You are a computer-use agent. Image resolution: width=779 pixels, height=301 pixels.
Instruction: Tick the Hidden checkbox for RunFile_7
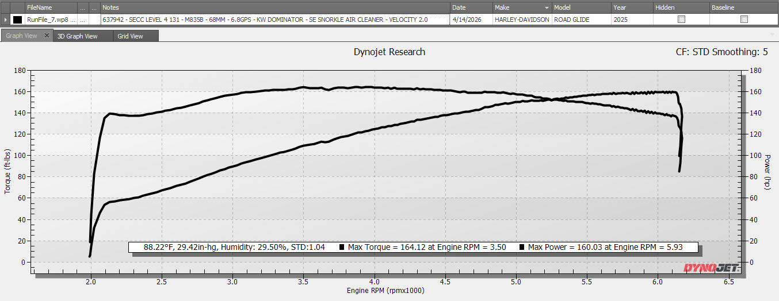pyautogui.click(x=682, y=20)
